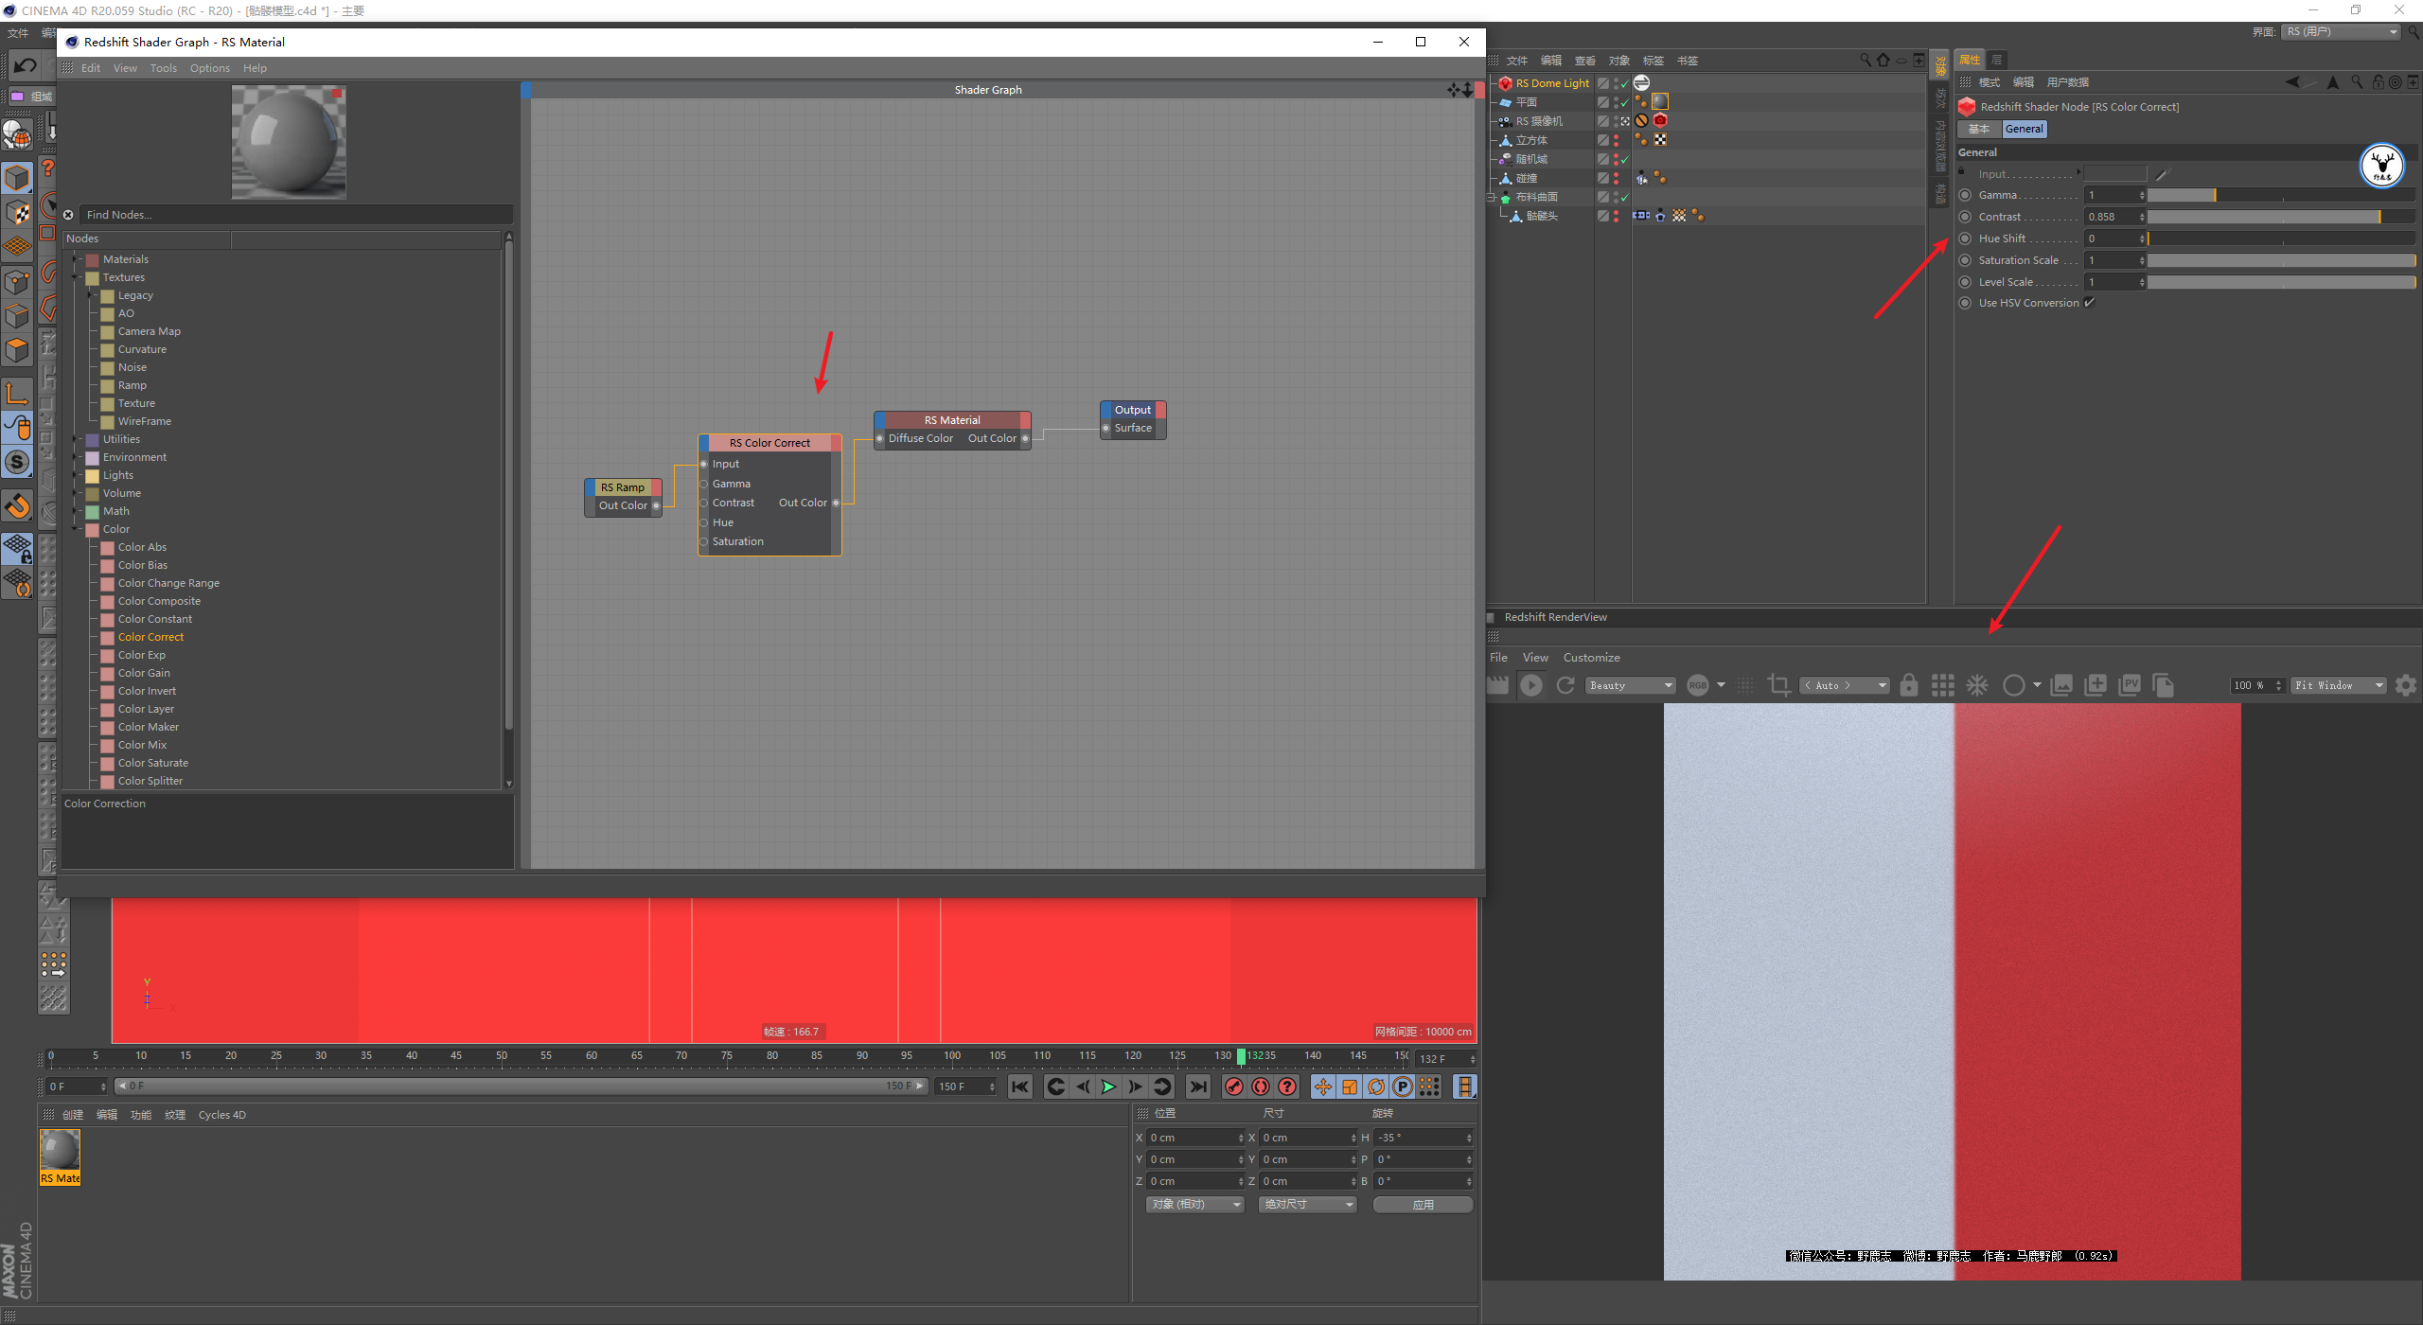The image size is (2423, 1325).
Task: Toggle Use HSV Conversion checkbox
Action: (x=2089, y=303)
